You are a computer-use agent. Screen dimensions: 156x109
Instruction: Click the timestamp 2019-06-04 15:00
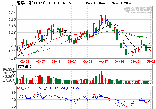tap(62, 3)
